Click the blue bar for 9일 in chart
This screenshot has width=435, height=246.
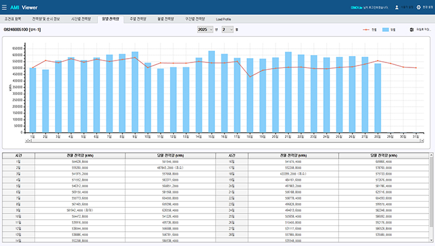(x=135, y=92)
